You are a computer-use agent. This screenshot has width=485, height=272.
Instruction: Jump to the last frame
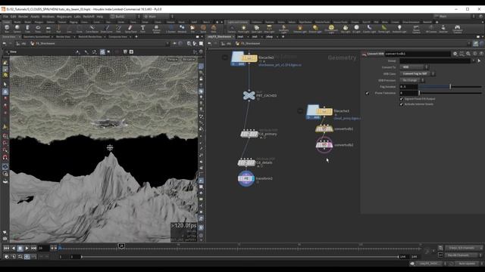pyautogui.click(x=33, y=248)
